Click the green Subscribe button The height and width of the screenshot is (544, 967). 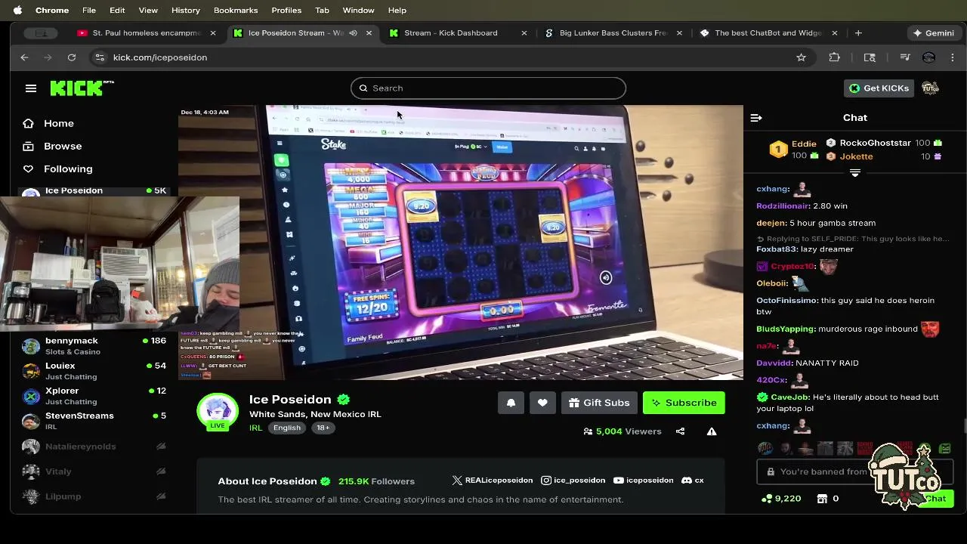tap(684, 403)
